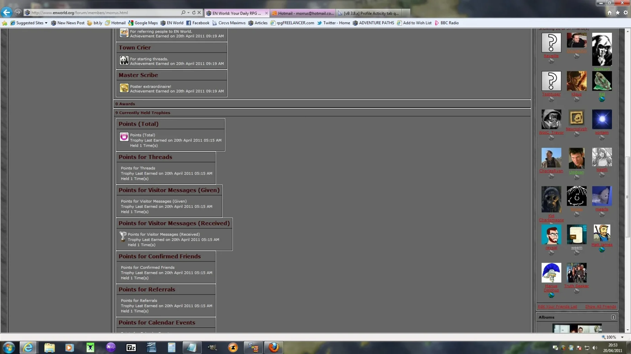Open the New News Post bookmark
Screen dimensions: 631x354
[x=68, y=23]
